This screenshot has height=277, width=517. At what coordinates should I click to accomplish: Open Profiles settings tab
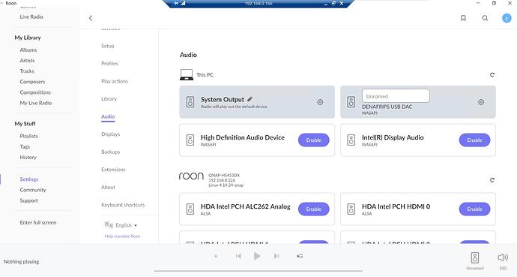coord(109,63)
